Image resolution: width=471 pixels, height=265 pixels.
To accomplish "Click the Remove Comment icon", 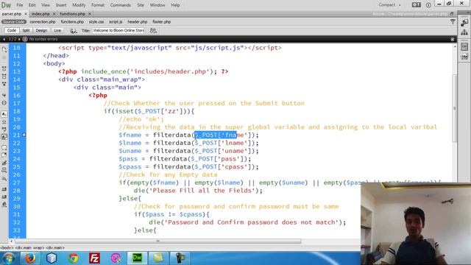I will pyautogui.click(x=4, y=155).
